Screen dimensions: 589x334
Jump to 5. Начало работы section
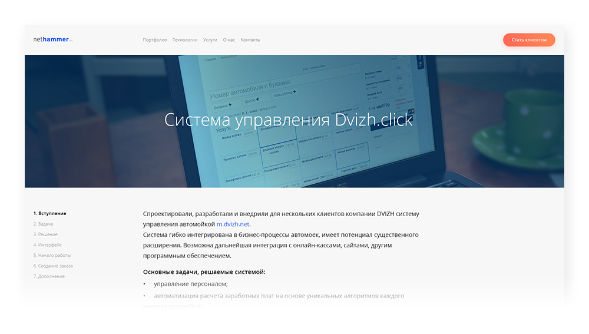[x=52, y=256]
